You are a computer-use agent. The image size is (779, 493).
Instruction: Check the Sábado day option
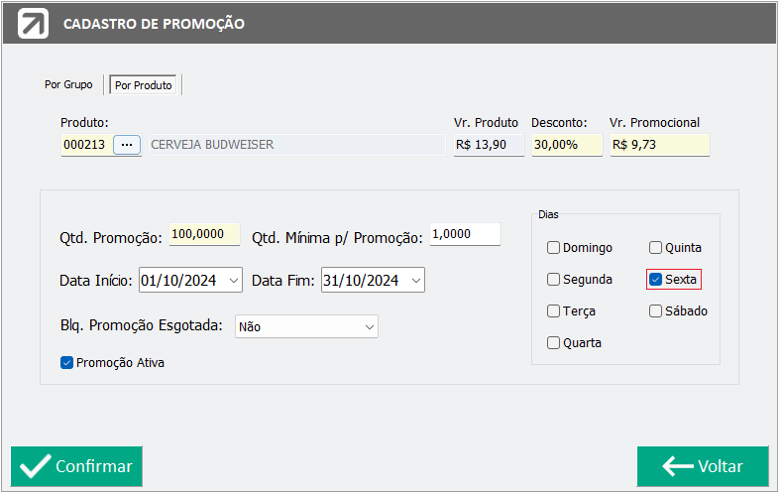coord(655,311)
